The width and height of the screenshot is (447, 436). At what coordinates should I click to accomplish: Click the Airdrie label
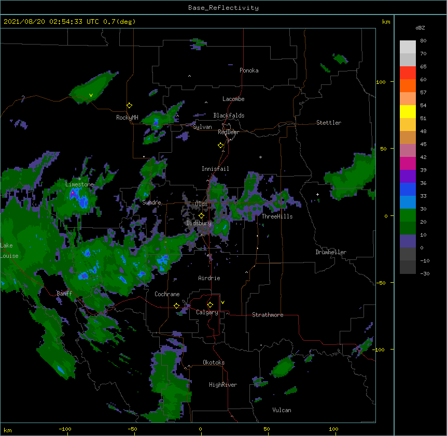click(x=209, y=278)
